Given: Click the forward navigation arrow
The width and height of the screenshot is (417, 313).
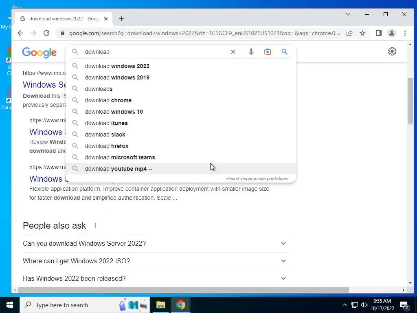Looking at the screenshot, I should point(33,33).
